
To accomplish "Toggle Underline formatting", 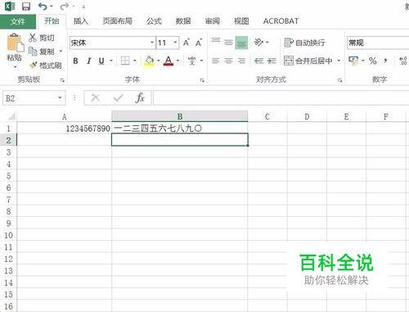I will [101, 61].
